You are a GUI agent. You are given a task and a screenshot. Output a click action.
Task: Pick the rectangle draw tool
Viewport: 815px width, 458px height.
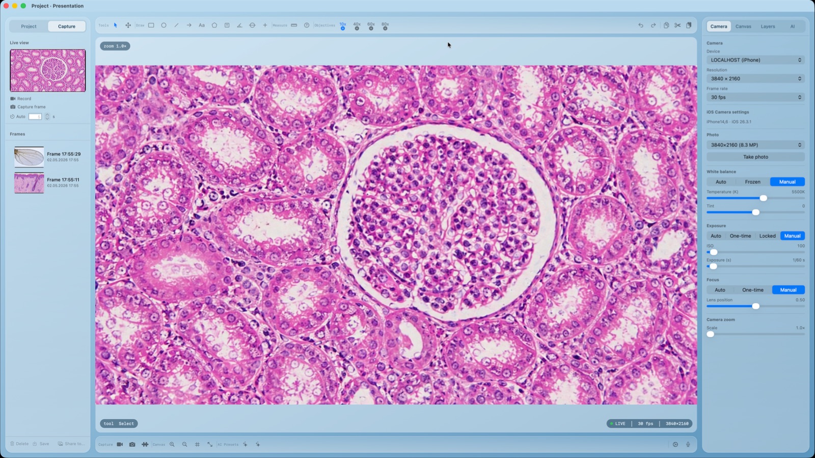151,25
